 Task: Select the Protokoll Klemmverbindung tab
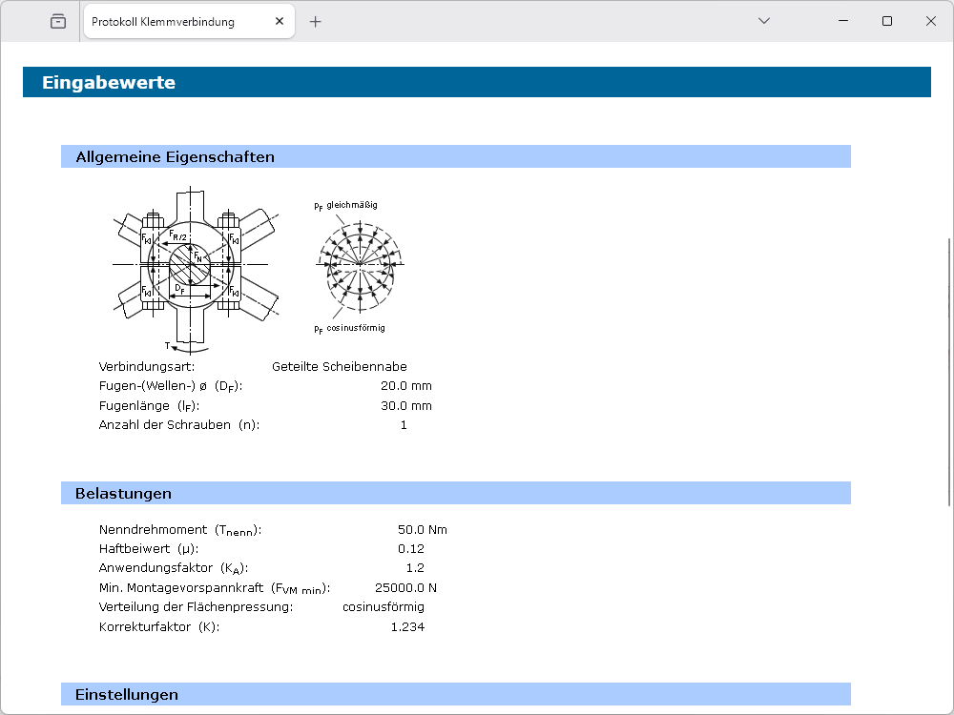[x=172, y=21]
